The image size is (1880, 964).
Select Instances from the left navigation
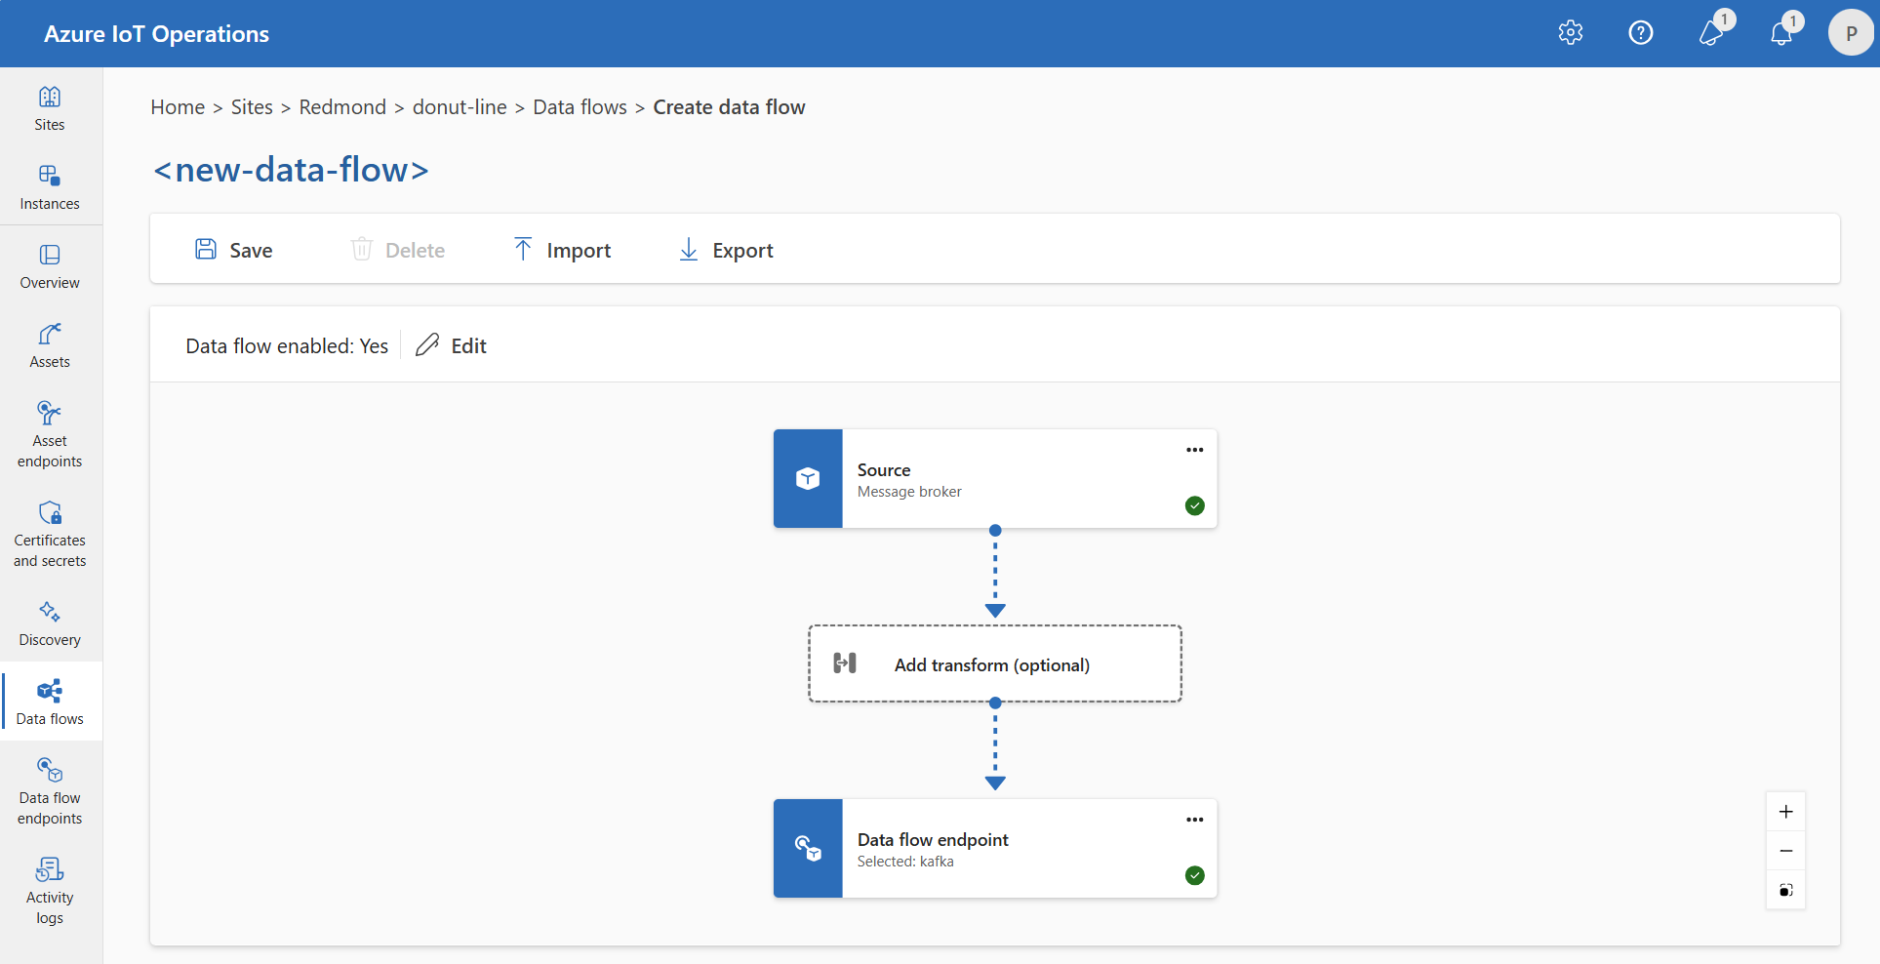pos(50,186)
